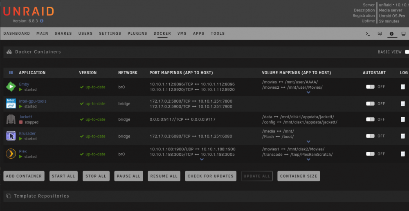
Task: Go to the Plugins menu item
Action: click(x=137, y=34)
